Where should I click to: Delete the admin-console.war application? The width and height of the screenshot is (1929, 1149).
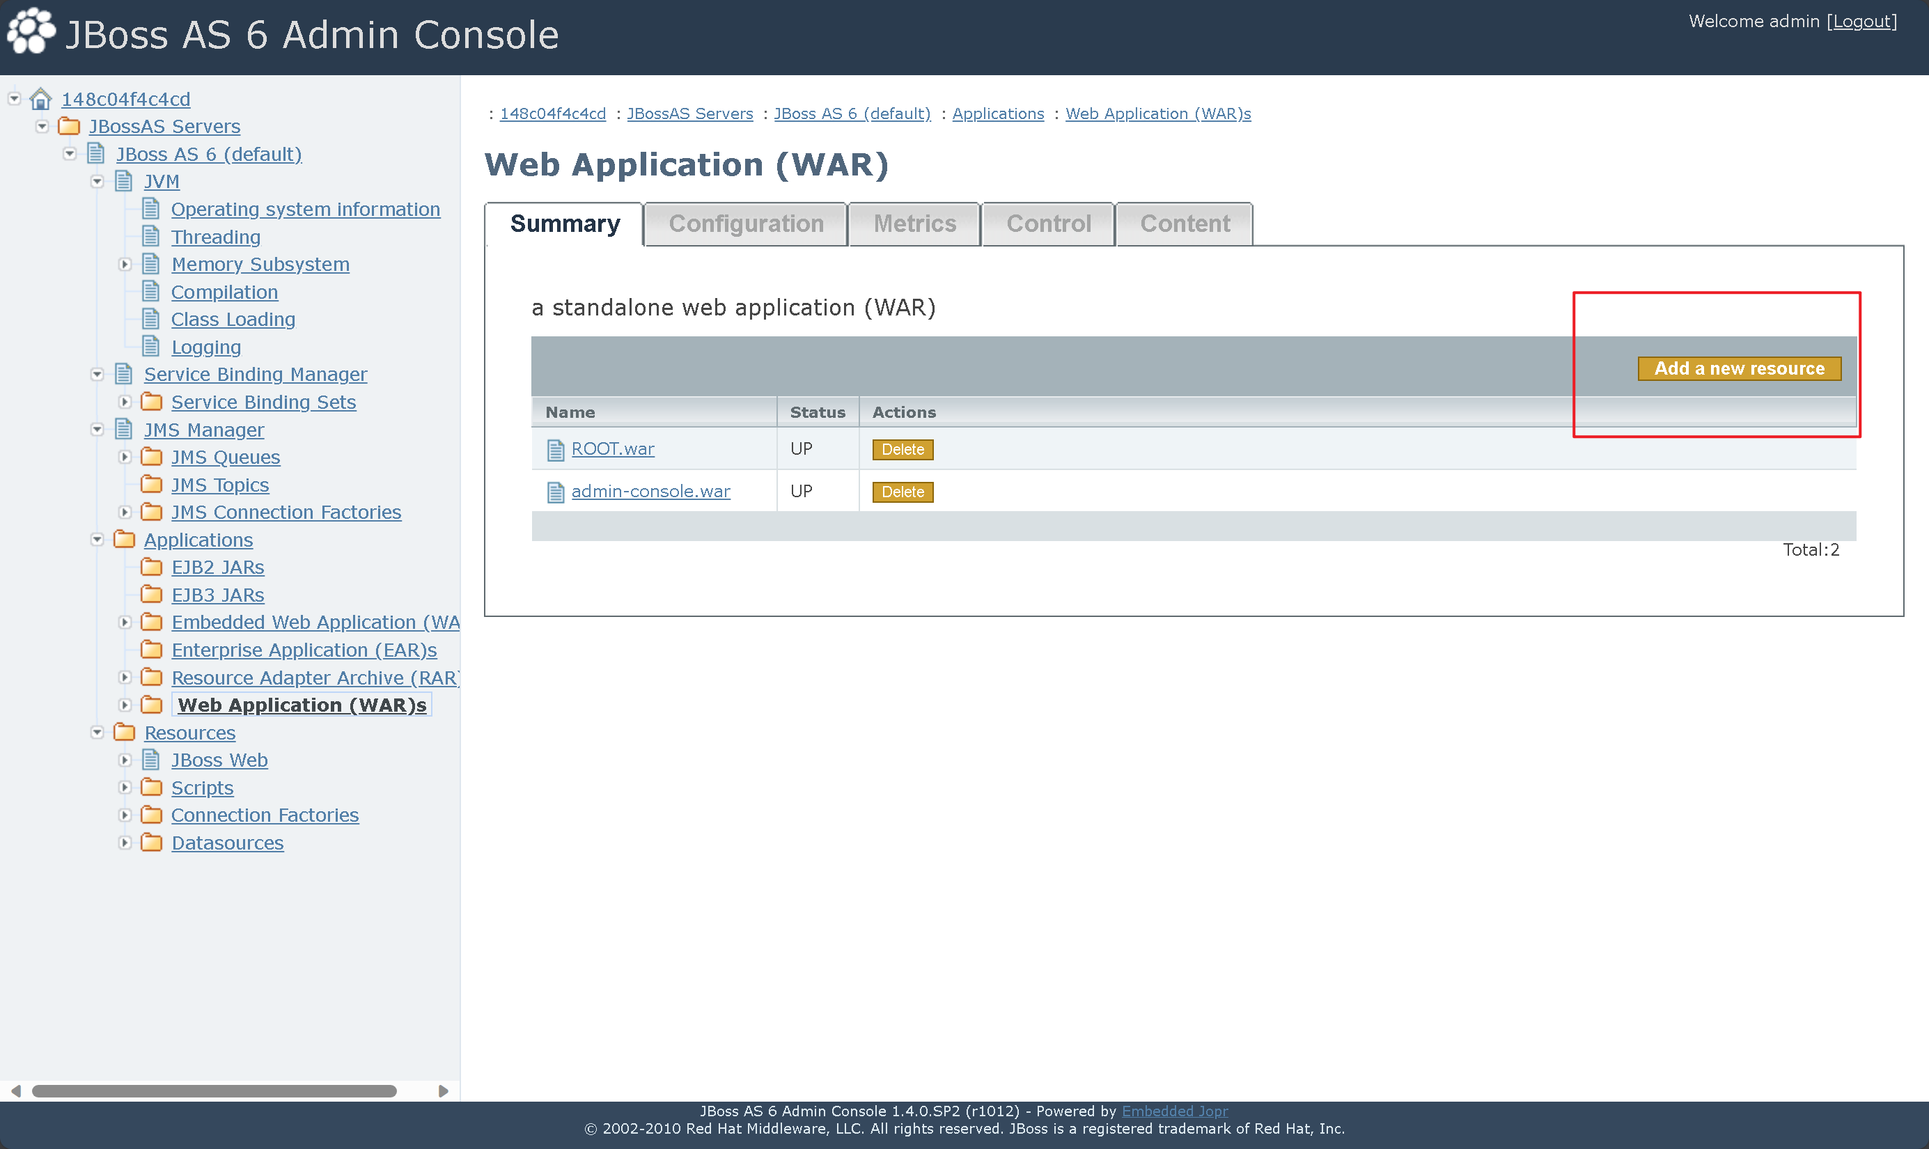coord(902,492)
